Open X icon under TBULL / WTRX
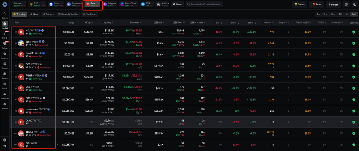Image resolution: width=359 pixels, height=151 pixels. pyautogui.click(x=35, y=135)
